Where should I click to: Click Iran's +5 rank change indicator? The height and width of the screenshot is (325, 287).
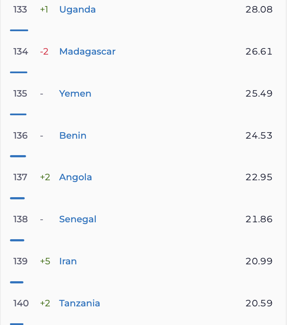(45, 261)
